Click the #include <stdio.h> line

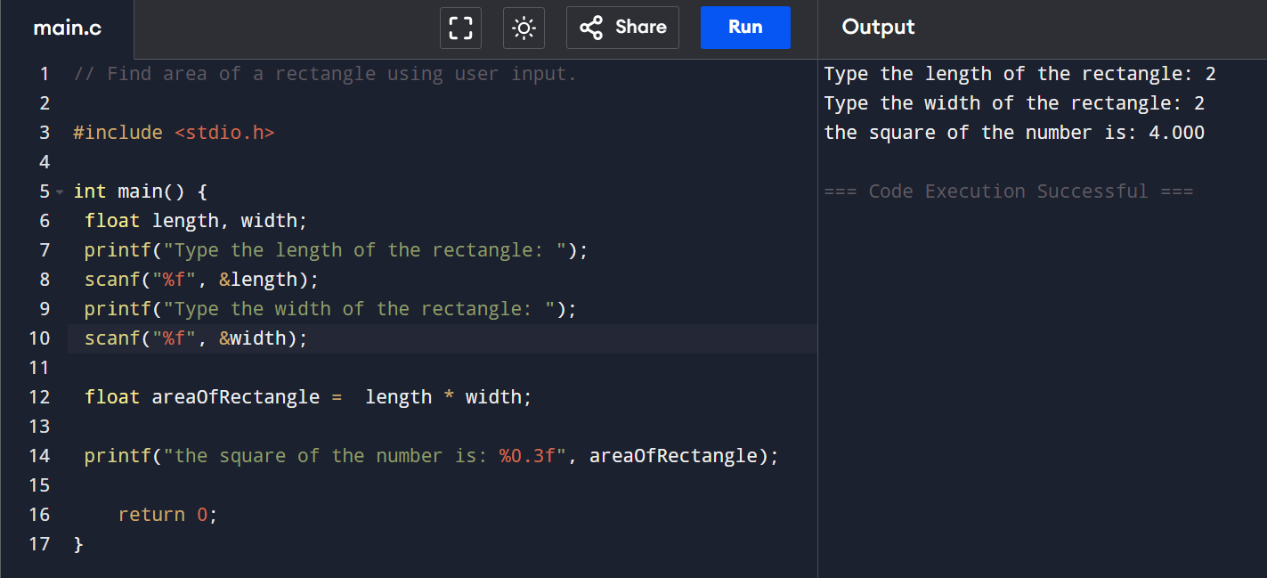[174, 133]
